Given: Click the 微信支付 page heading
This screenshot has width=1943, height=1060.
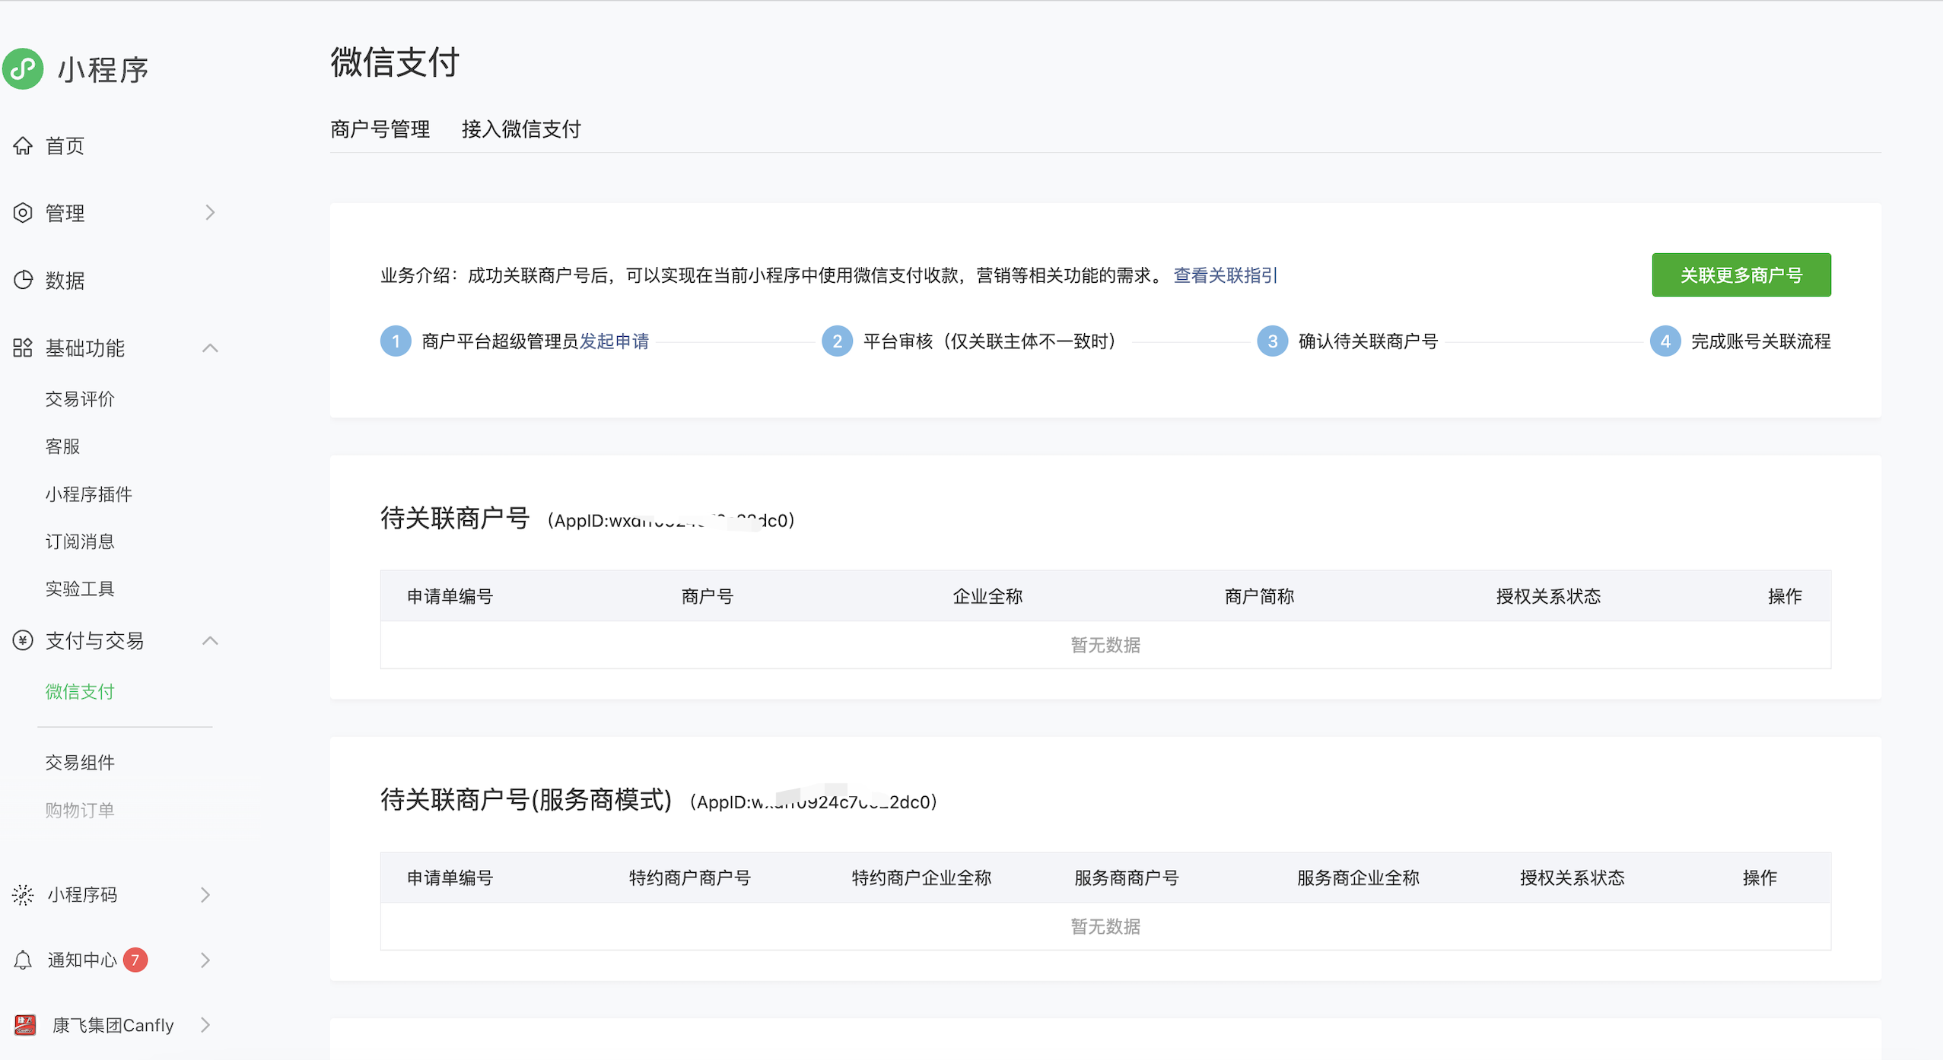Looking at the screenshot, I should click(x=395, y=62).
